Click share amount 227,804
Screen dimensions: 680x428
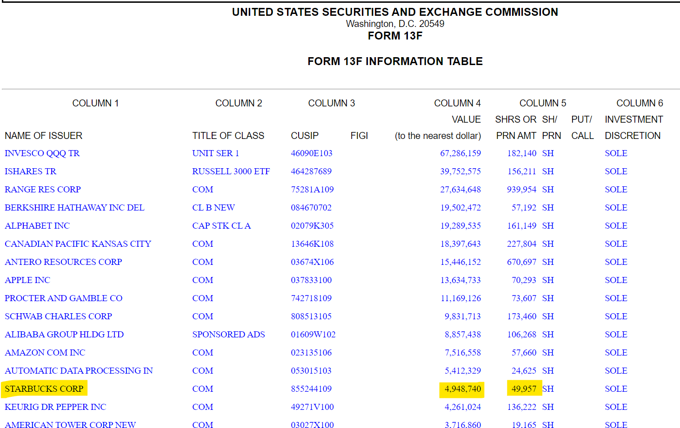tap(522, 244)
